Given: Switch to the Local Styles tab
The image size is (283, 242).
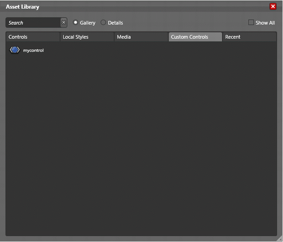Looking at the screenshot, I should tap(87, 37).
